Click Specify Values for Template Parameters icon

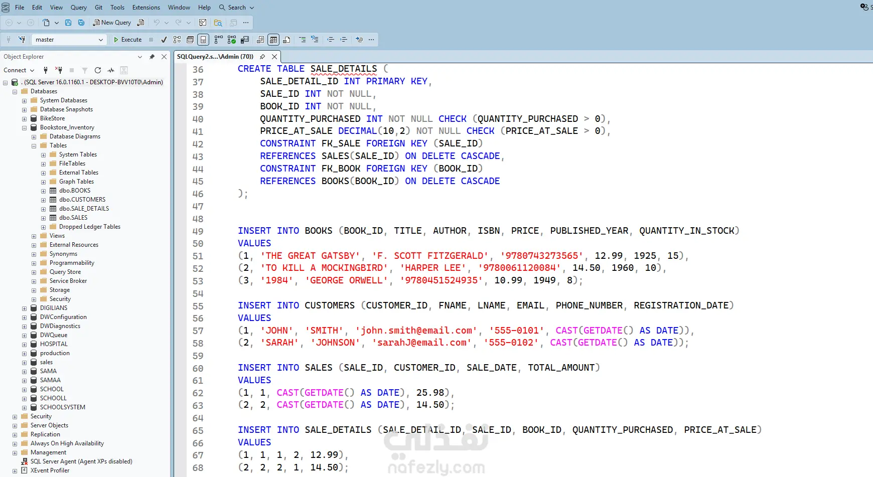[359, 40]
